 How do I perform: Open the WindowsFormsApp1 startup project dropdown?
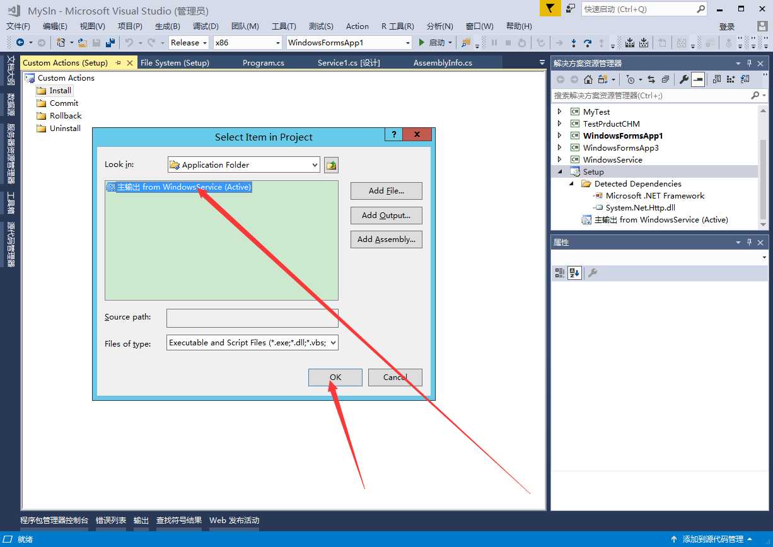coord(407,43)
